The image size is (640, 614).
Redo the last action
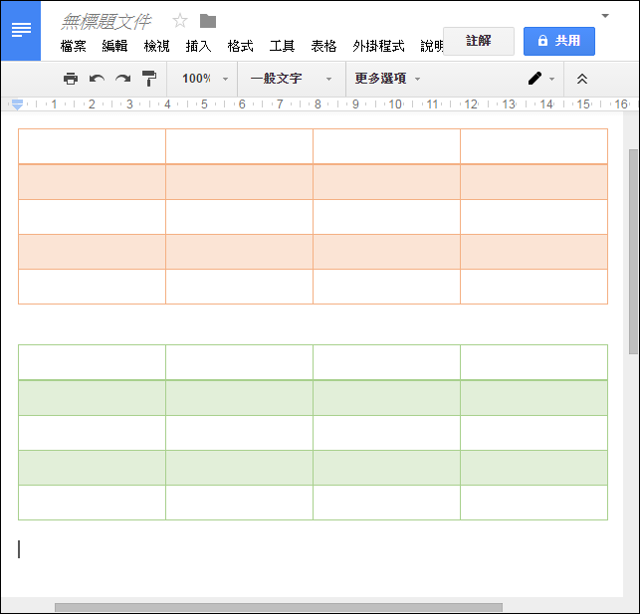tap(122, 79)
